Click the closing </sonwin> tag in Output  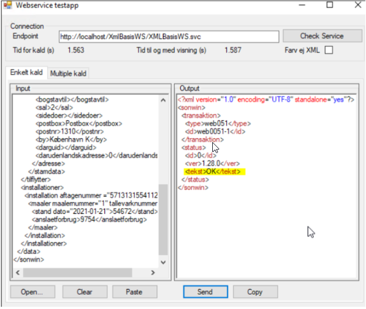pos(193,187)
